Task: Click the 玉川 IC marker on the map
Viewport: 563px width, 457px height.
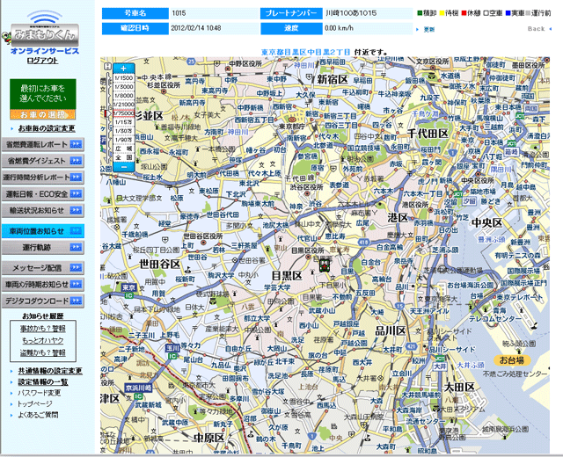Action: click(172, 352)
